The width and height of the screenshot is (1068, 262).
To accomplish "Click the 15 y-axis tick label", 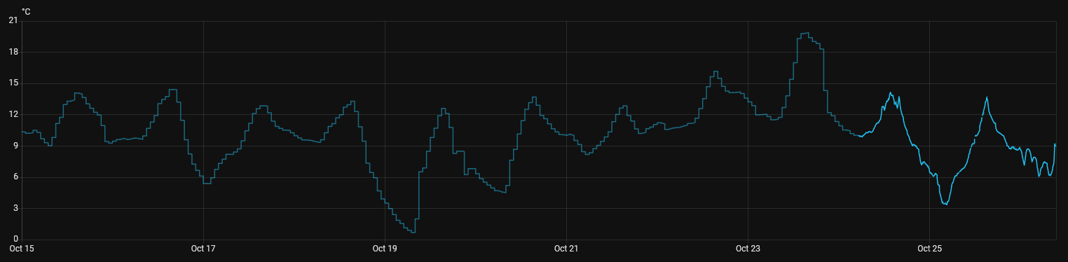I will (13, 83).
